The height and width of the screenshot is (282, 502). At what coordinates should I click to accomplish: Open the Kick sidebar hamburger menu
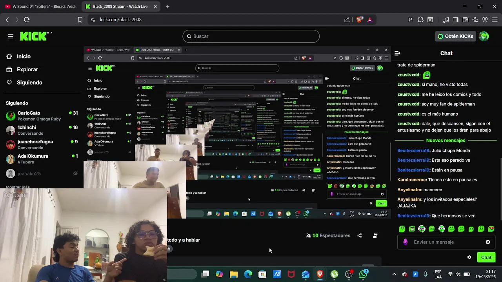10,36
